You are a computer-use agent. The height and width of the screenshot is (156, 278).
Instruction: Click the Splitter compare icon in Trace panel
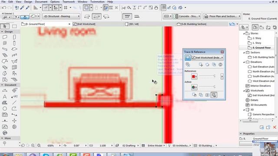(207, 95)
